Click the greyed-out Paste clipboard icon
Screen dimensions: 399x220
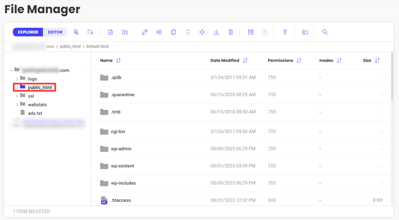pos(188,32)
